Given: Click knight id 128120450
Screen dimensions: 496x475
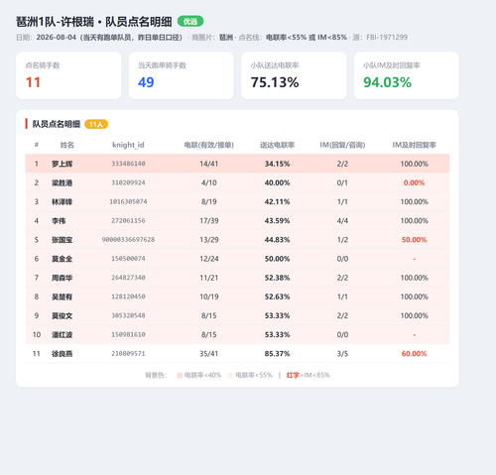Looking at the screenshot, I should [x=128, y=297].
